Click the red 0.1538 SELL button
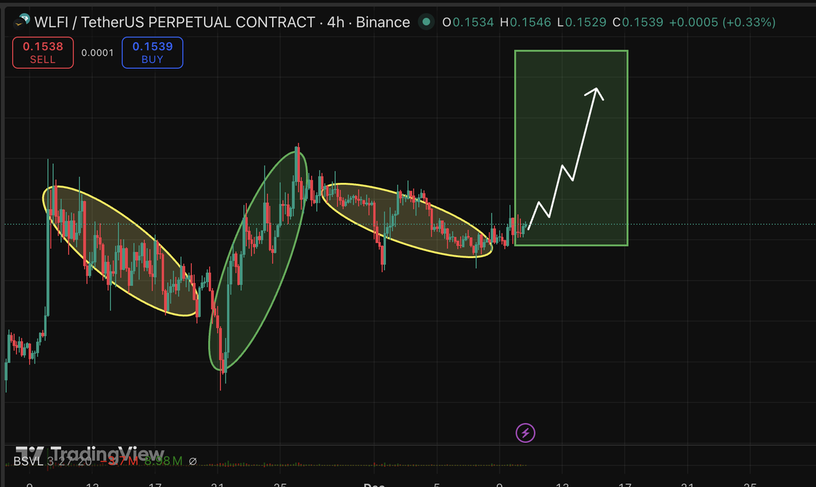 coord(43,53)
